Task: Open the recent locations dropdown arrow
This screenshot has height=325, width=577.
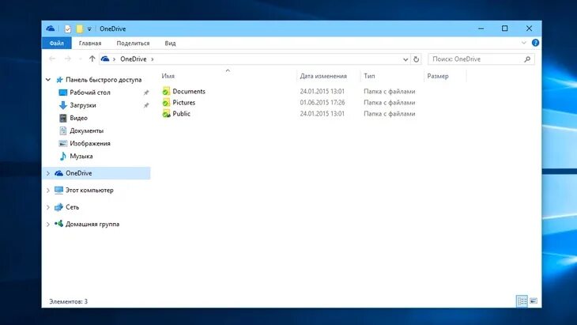Action: [80, 59]
